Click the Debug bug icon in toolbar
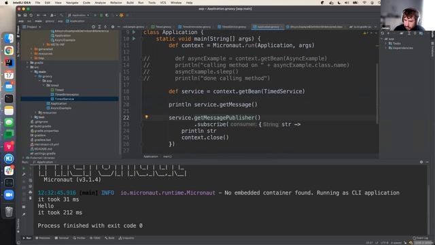The height and width of the screenshot is (245, 435). tap(101, 15)
